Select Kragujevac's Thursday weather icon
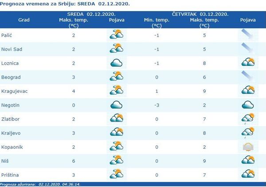The height and width of the screenshot is (187, 266). tap(247, 91)
